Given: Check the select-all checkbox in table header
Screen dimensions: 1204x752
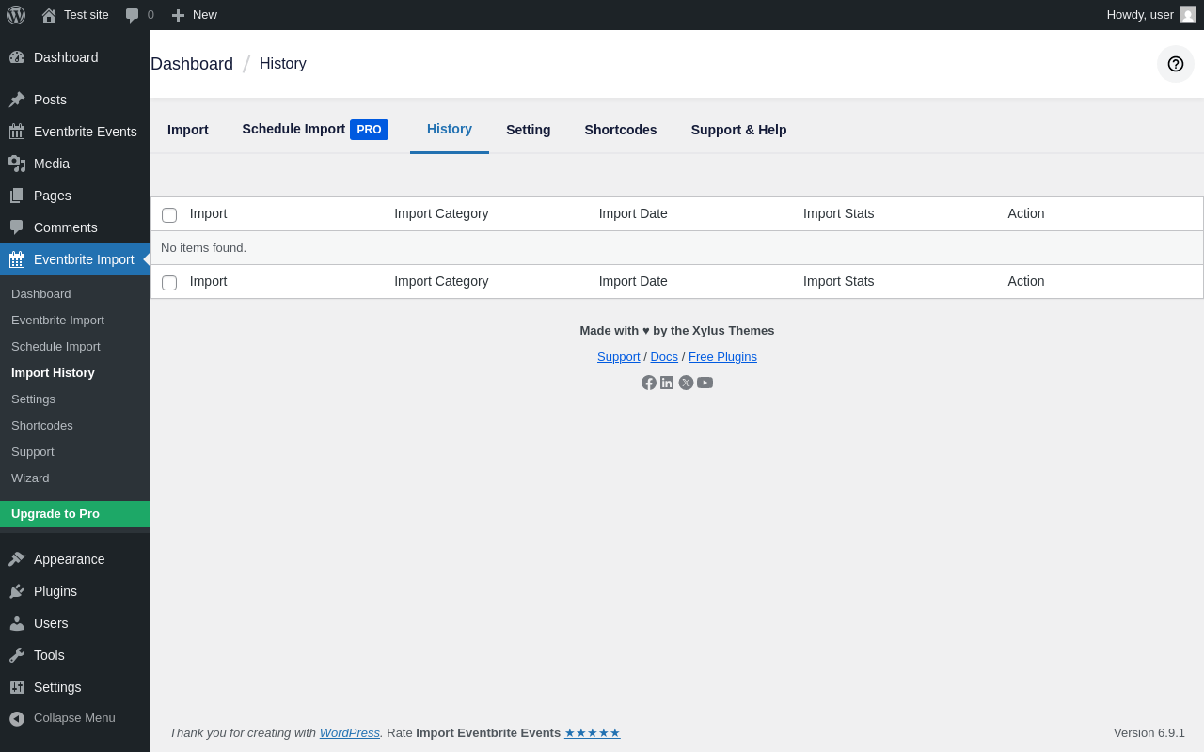Looking at the screenshot, I should [x=169, y=215].
